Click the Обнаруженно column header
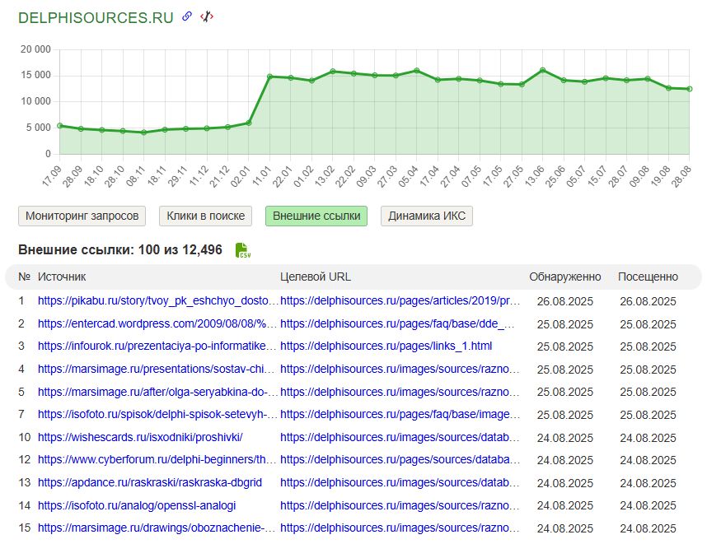Viewport: 707px width, 544px height. click(564, 277)
